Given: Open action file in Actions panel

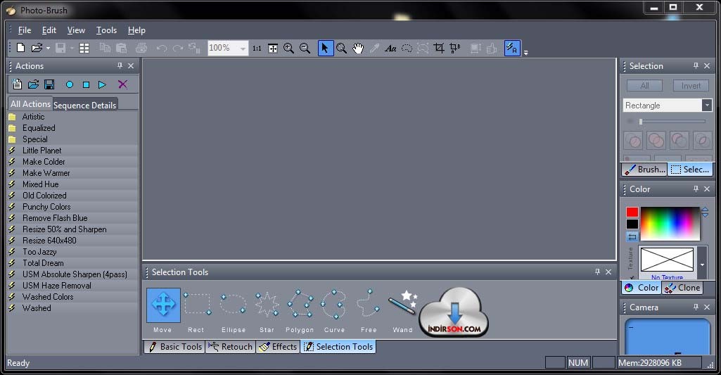Looking at the screenshot, I should point(33,84).
